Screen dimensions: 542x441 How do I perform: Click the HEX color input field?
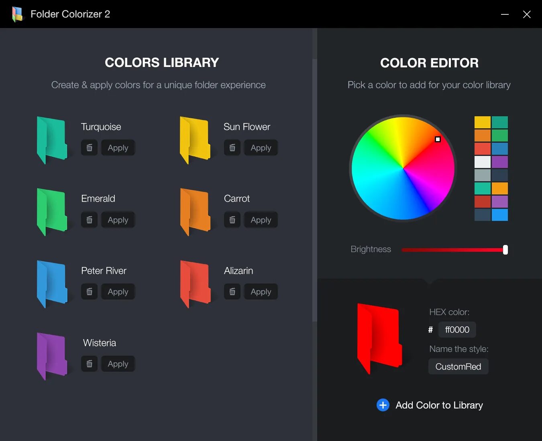457,330
